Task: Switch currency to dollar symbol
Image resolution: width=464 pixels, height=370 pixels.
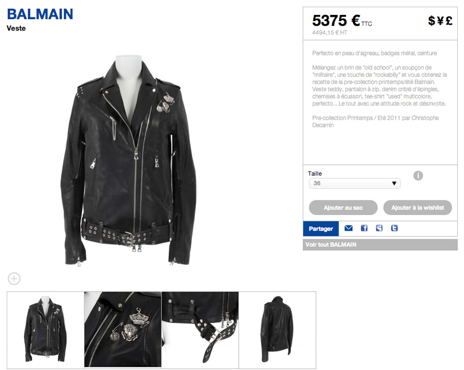Action: tap(432, 21)
